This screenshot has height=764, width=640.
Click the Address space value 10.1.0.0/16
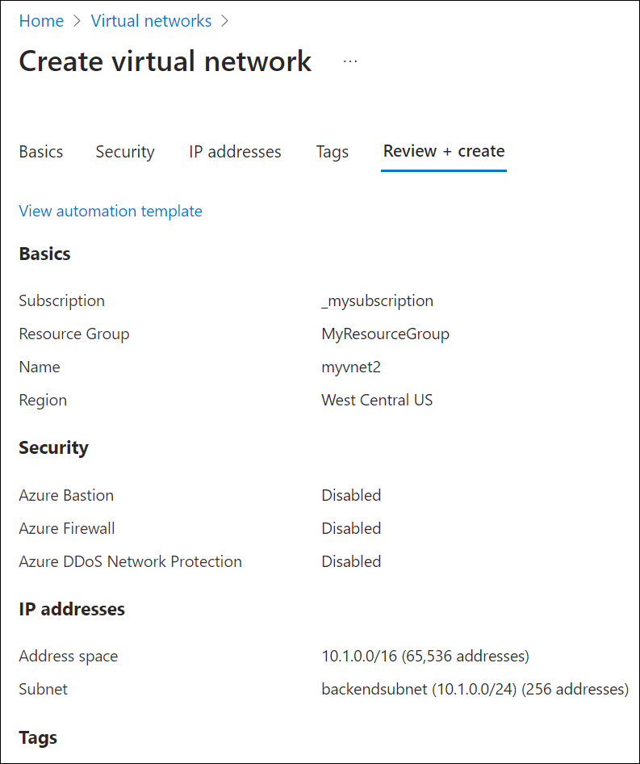425,656
